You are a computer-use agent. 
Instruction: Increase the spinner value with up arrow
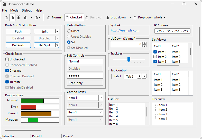pyautogui.click(x=144, y=43)
